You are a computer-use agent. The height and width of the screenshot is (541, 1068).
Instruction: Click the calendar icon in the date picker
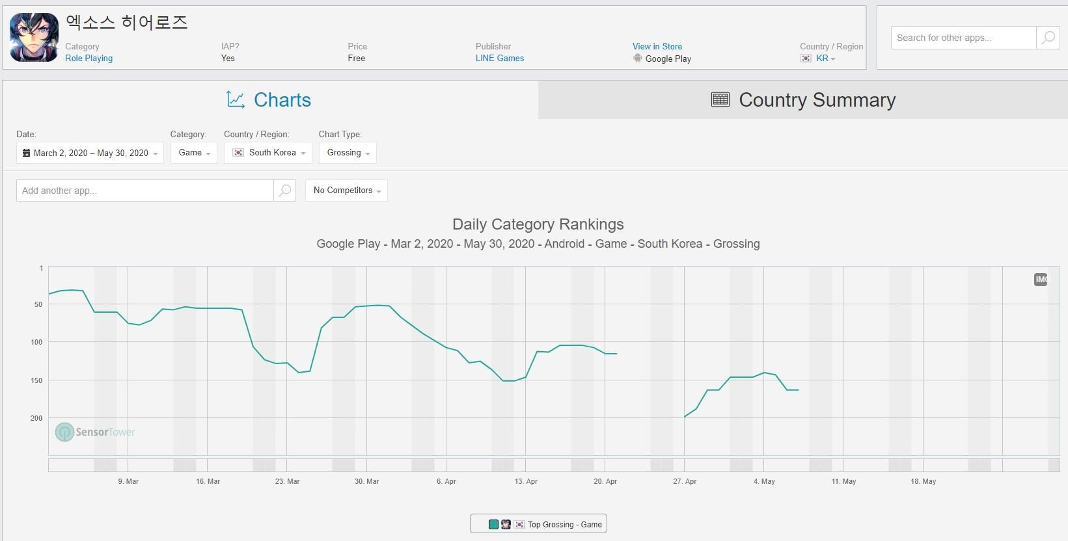[x=26, y=153]
